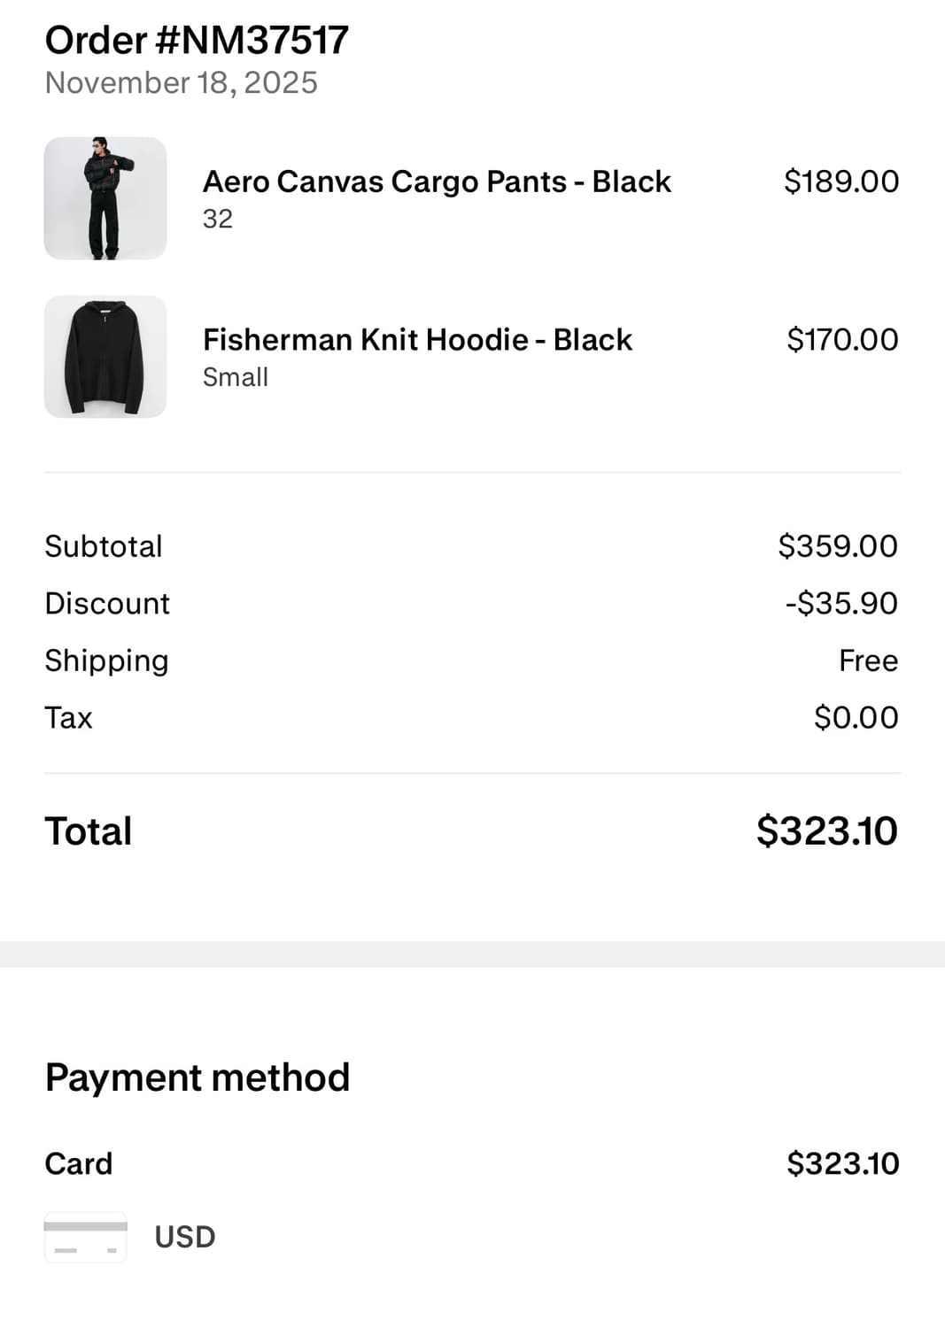The image size is (945, 1328).
Task: Click the credit card icon
Action: tap(85, 1237)
